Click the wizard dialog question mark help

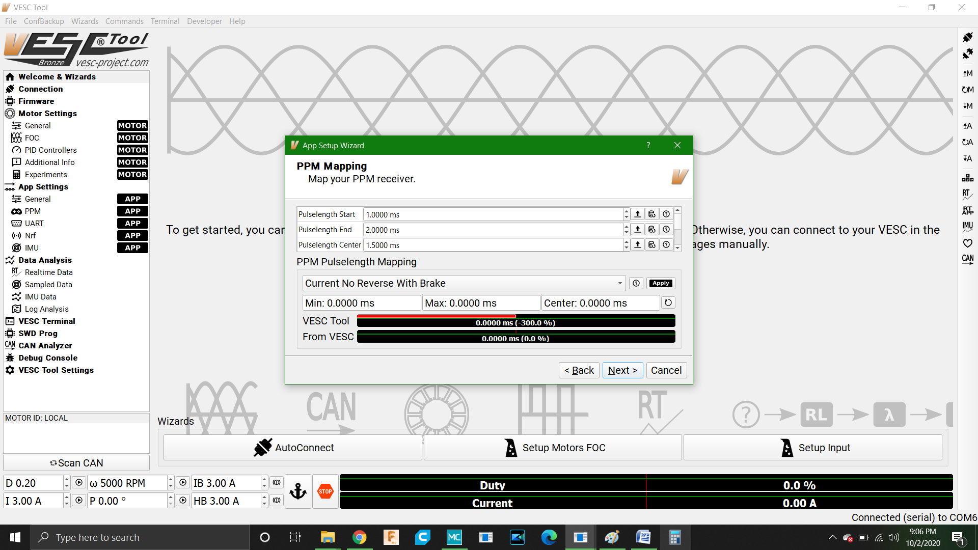[x=648, y=145]
